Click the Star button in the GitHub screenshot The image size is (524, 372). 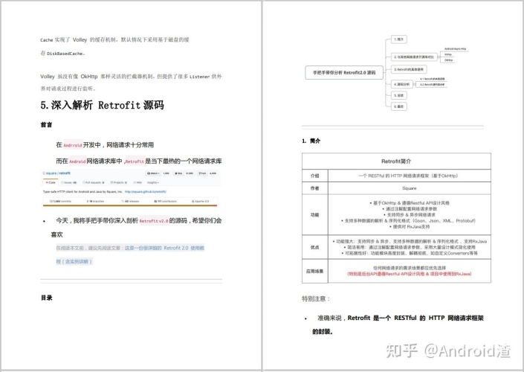pyautogui.click(x=178, y=173)
